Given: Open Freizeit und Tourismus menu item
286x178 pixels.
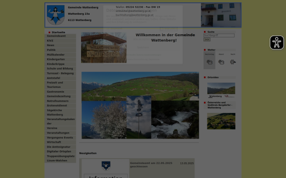Looking at the screenshot, I should (x=60, y=84).
